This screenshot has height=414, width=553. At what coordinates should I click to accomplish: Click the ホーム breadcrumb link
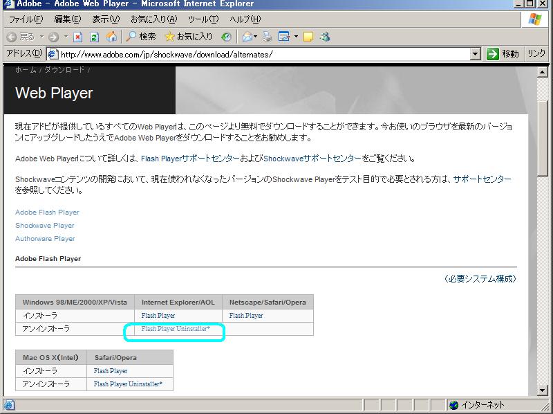pos(26,70)
